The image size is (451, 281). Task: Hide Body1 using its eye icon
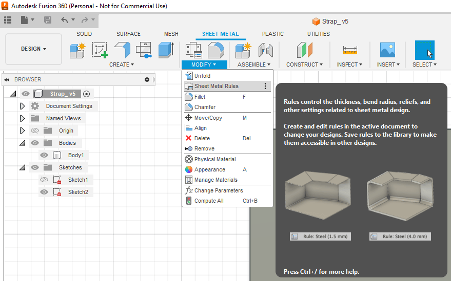pos(44,155)
